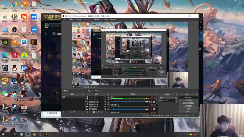The height and width of the screenshot is (137, 244).
Task: Switch to Chrome on the taskbar
Action: click(x=34, y=135)
